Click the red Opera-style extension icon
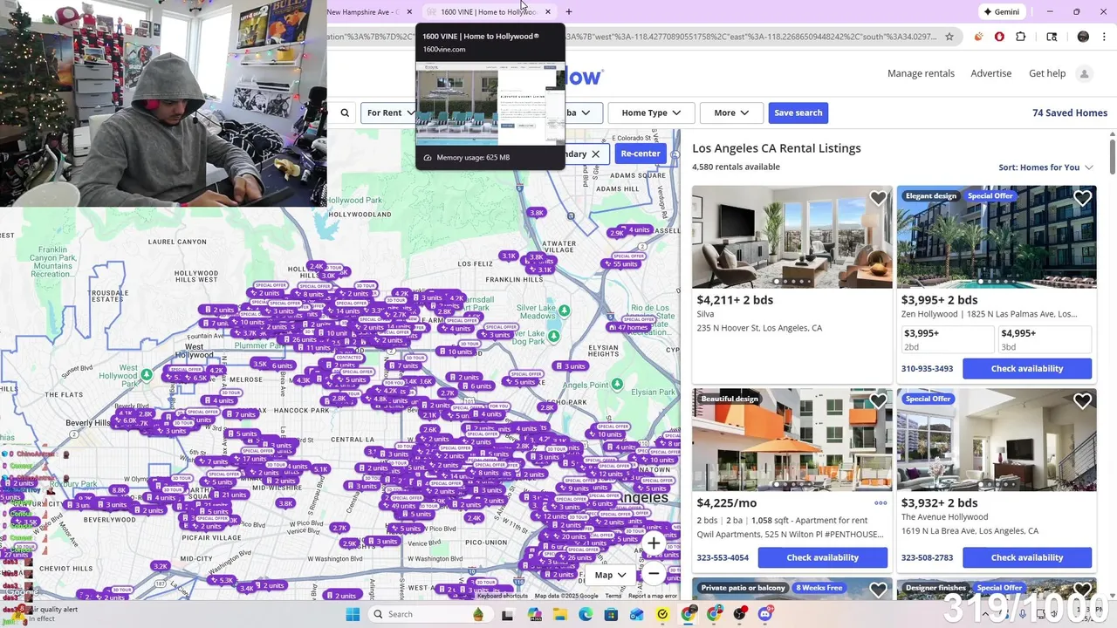1117x628 pixels. point(999,37)
